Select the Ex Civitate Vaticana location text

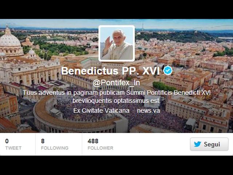[101, 110]
